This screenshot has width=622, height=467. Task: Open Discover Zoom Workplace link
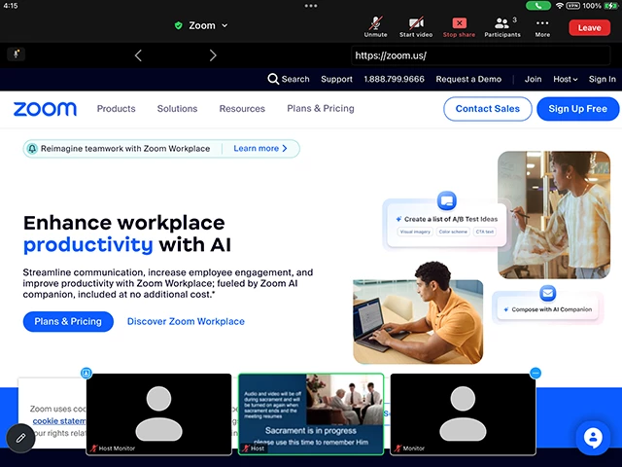(x=186, y=321)
